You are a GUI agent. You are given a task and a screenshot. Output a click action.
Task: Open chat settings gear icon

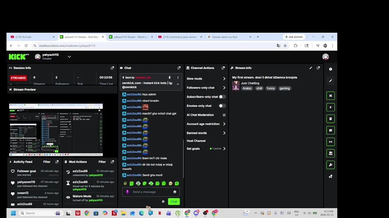(163, 202)
